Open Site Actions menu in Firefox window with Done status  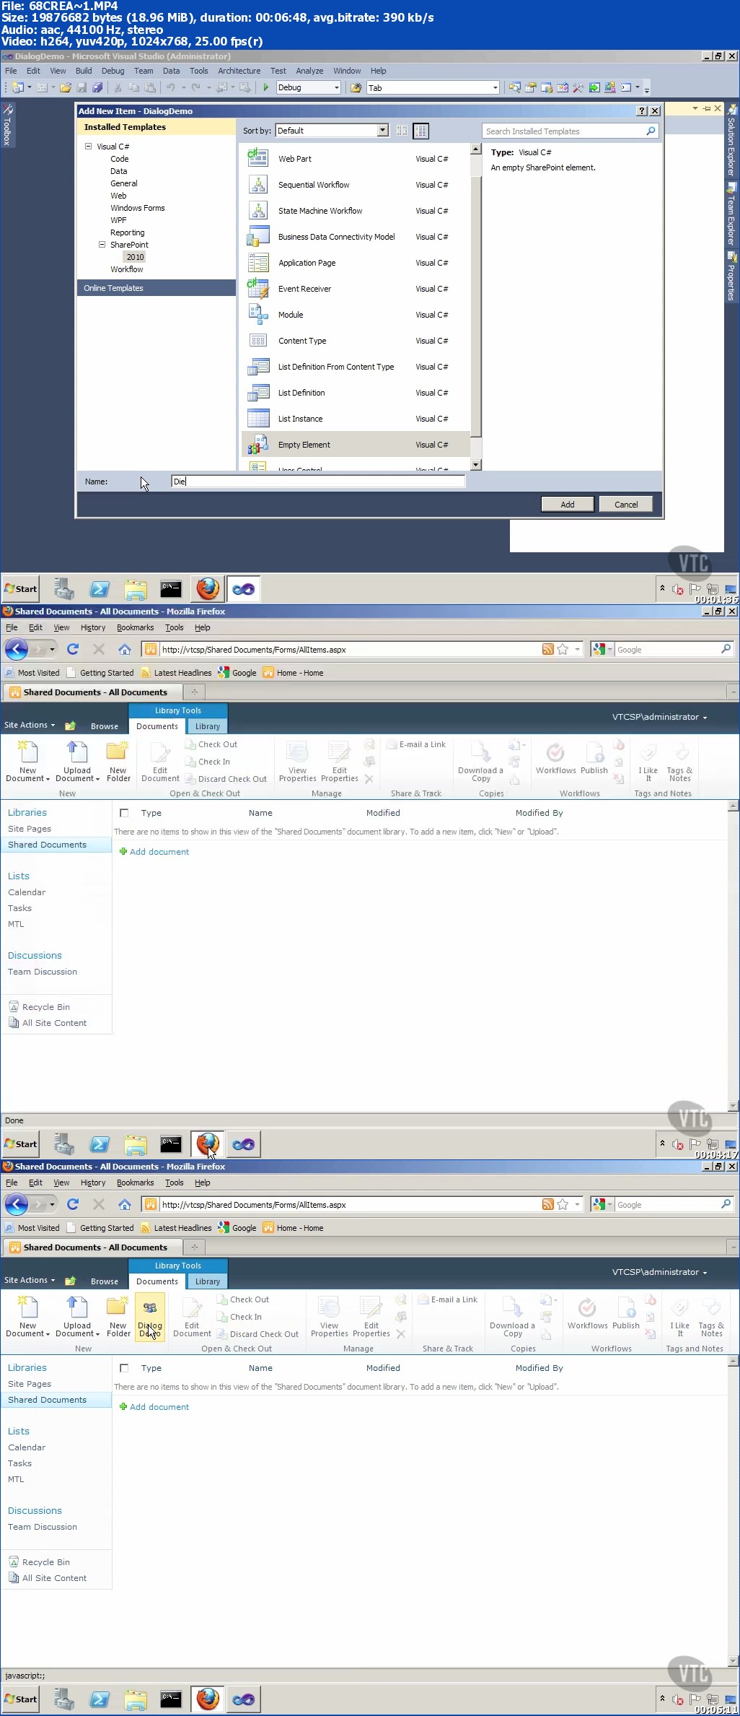tap(30, 725)
